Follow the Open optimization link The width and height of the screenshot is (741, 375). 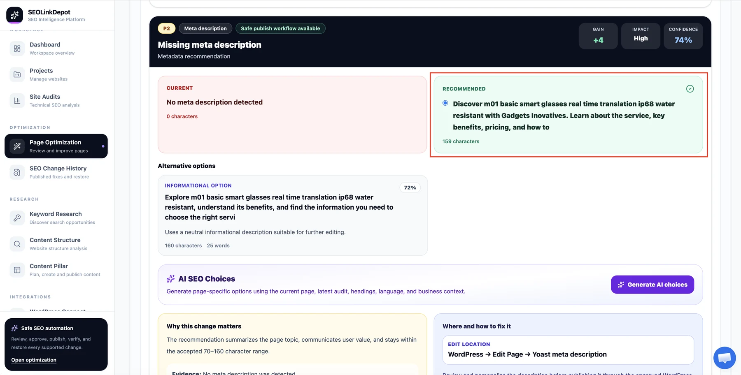click(x=34, y=360)
